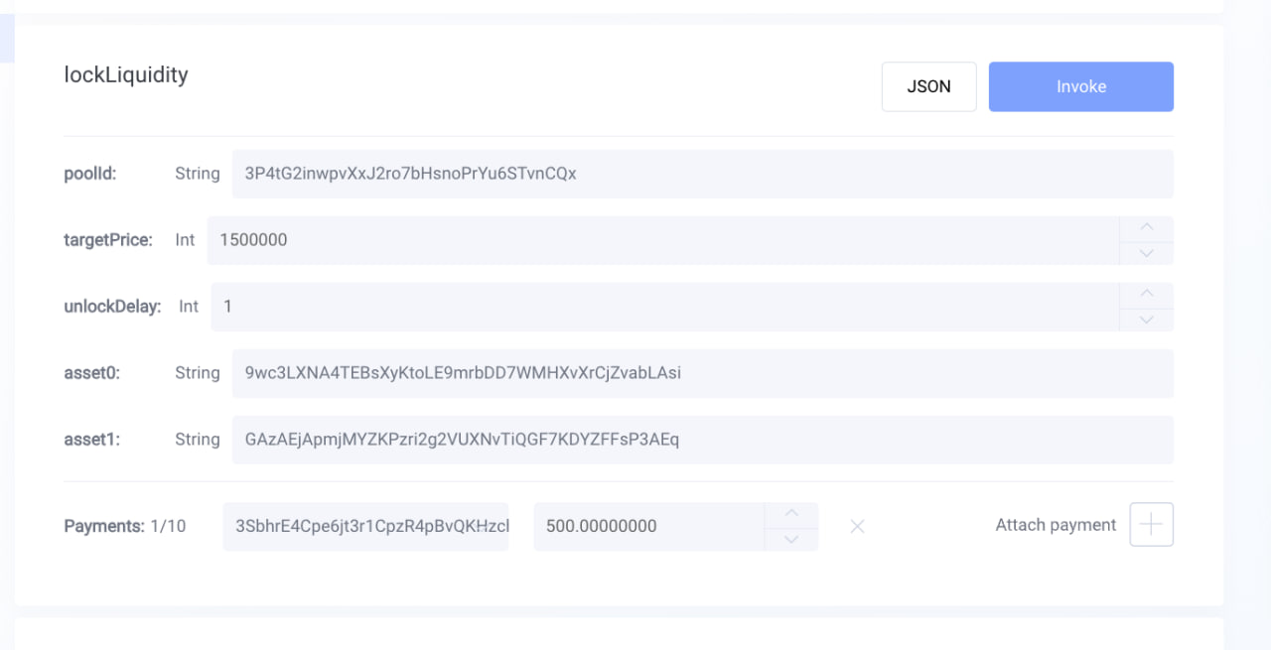Select the payment asset ID field
The image size is (1271, 650).
[x=366, y=526]
